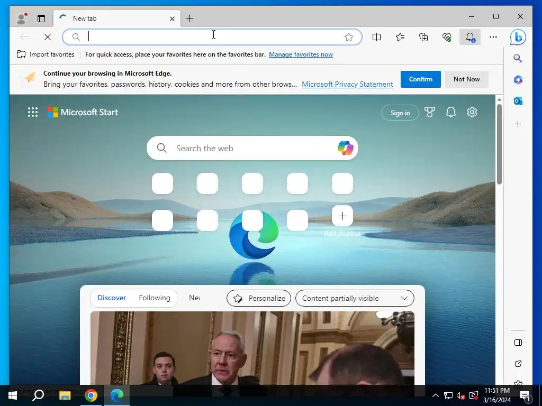Open the Collections icon
This screenshot has width=542, height=406.
click(423, 37)
